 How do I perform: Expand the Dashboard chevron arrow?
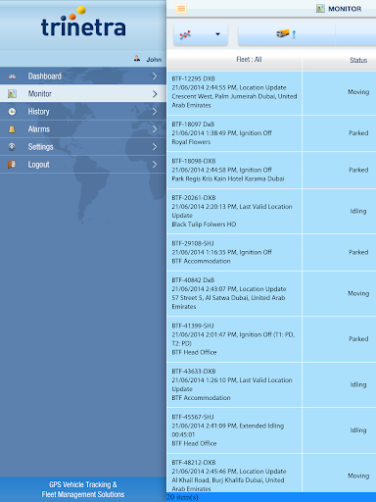(x=155, y=76)
